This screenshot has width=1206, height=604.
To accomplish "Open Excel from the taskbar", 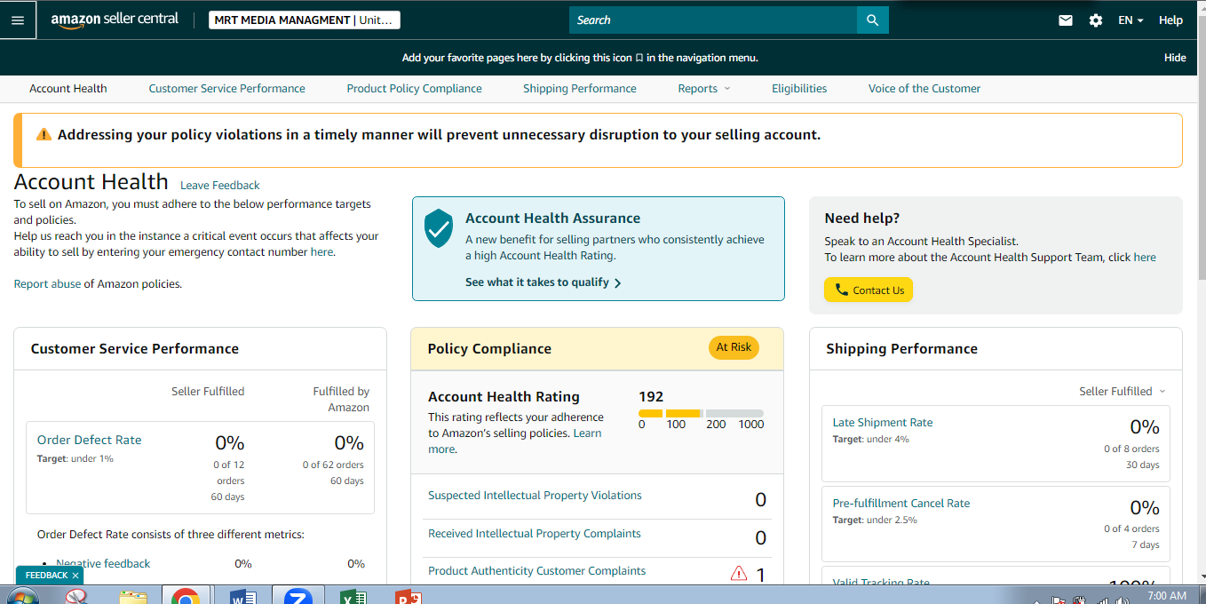I will pyautogui.click(x=353, y=597).
